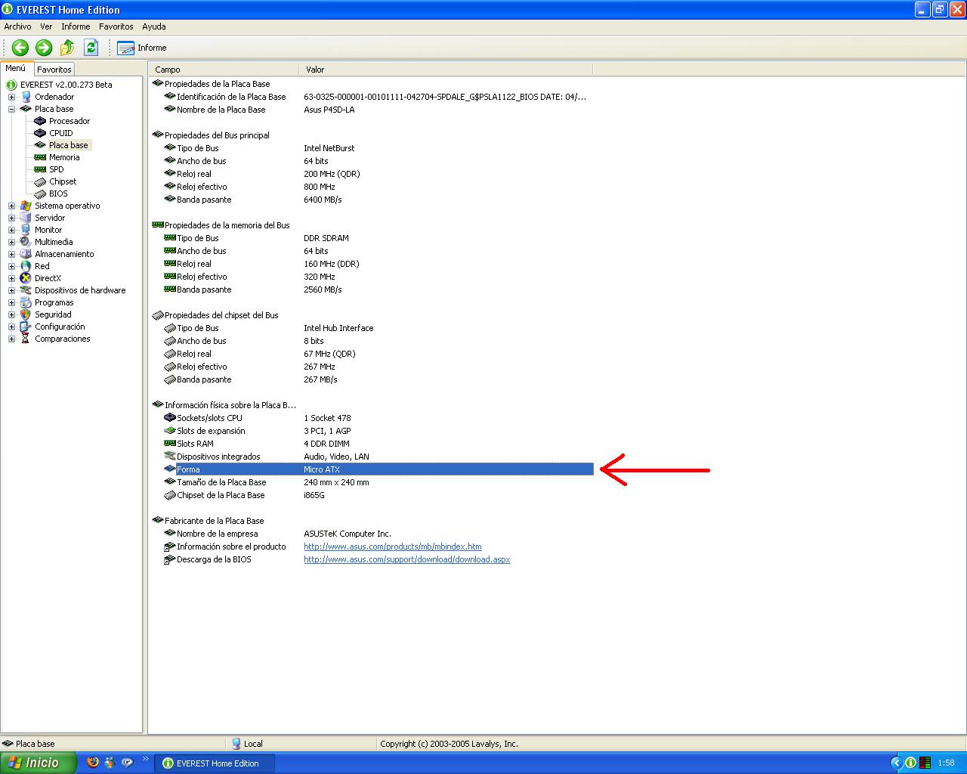Expand the Seguridad tree node
This screenshot has height=774, width=967.
[x=11, y=314]
